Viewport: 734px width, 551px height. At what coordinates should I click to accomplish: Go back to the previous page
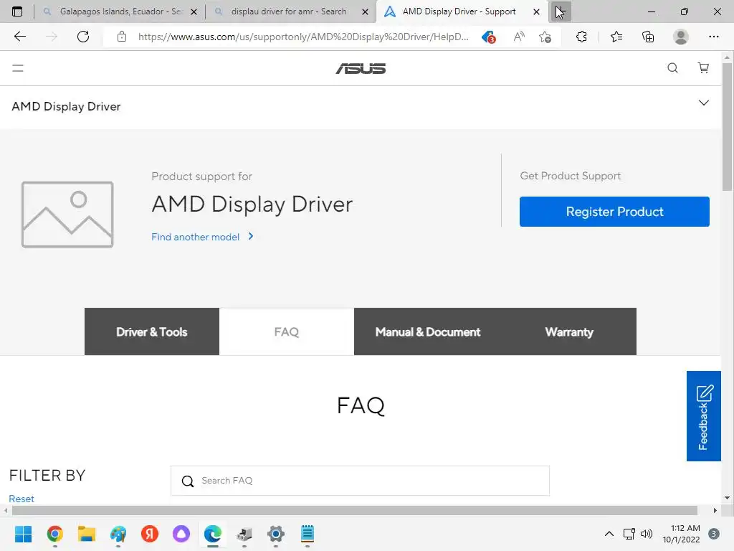coord(20,37)
